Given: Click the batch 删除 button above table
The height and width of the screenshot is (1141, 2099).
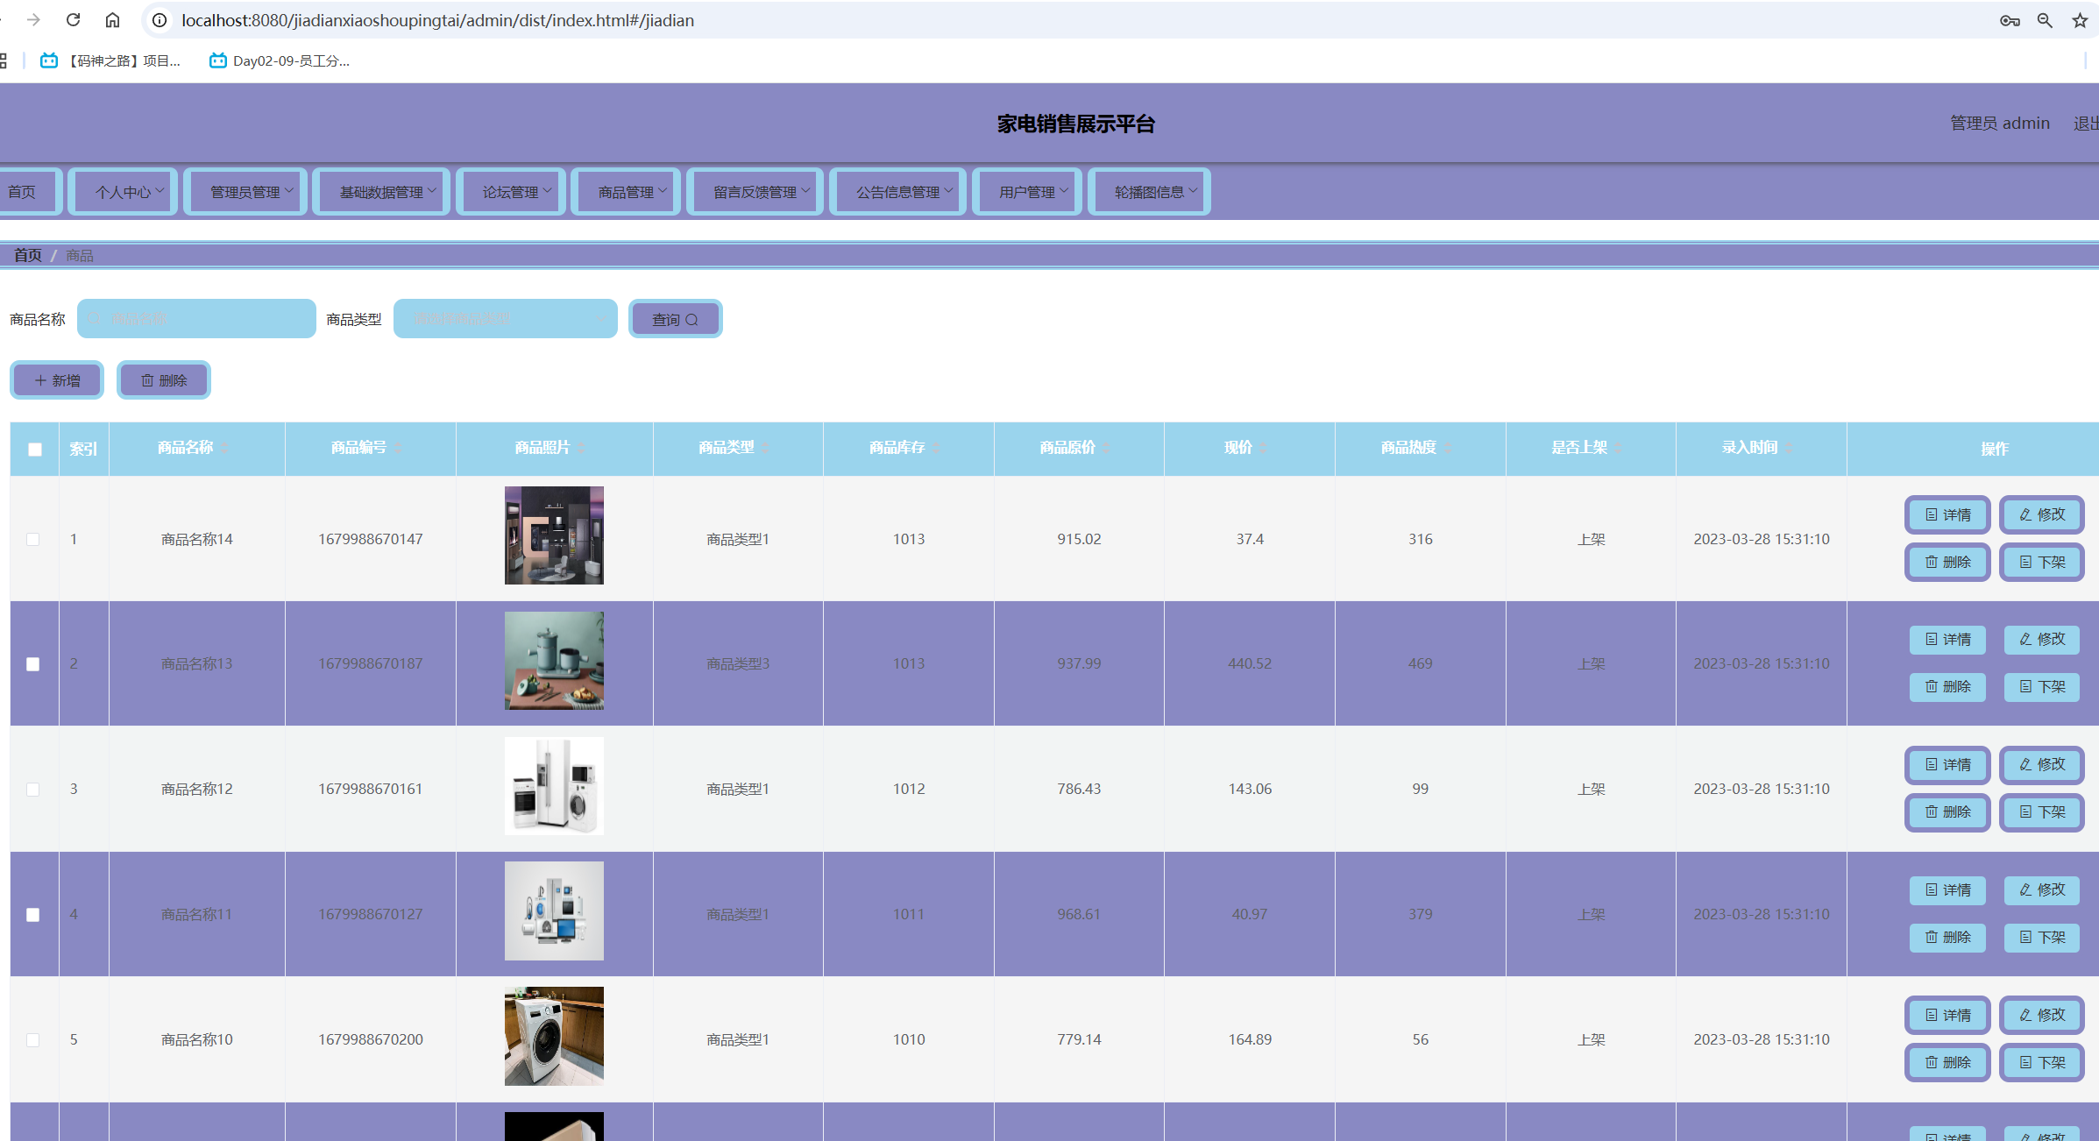Looking at the screenshot, I should pyautogui.click(x=164, y=380).
